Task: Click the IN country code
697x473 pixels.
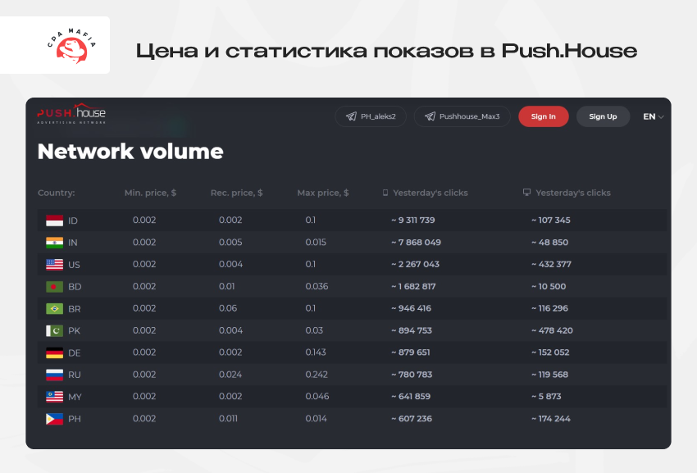Action: 73,243
